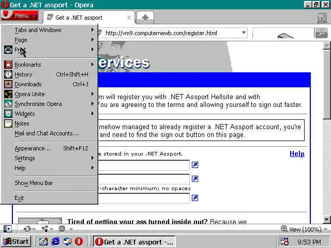The height and width of the screenshot is (248, 331).
Task: Click the Notes notepad icon
Action: 8,123
